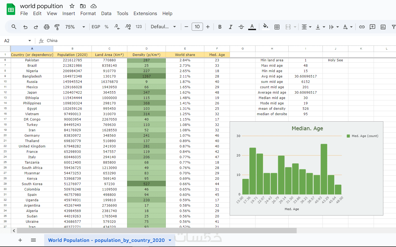Screen dimensions: 396x247
Task: Click the font size field showing 10
Action: 197,27
